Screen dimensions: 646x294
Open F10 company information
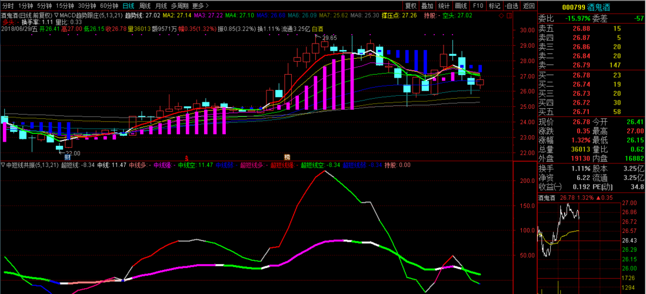[478, 6]
